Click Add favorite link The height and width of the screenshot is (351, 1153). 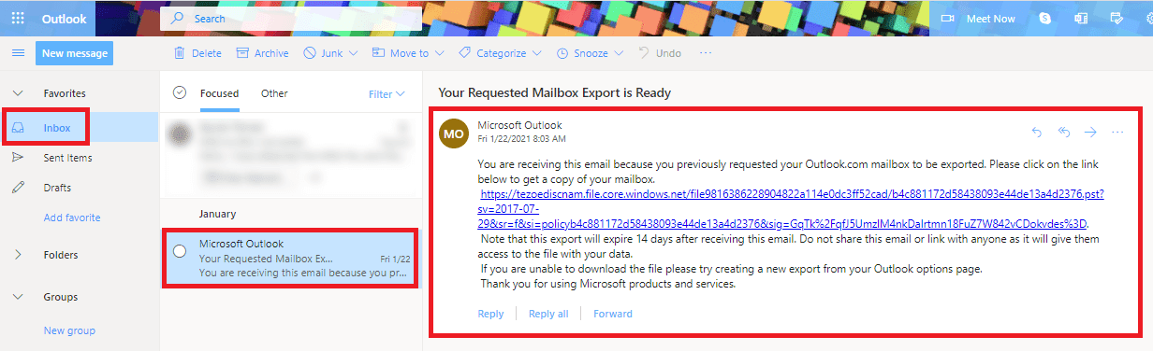tap(72, 218)
